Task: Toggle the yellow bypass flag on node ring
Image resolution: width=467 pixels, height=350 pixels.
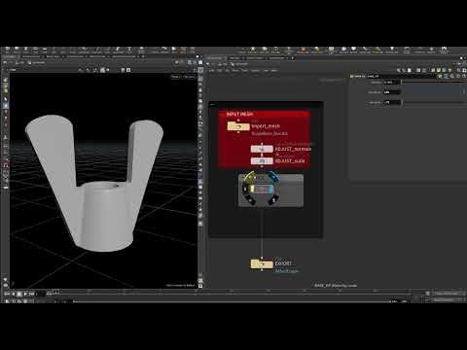Action: click(250, 177)
